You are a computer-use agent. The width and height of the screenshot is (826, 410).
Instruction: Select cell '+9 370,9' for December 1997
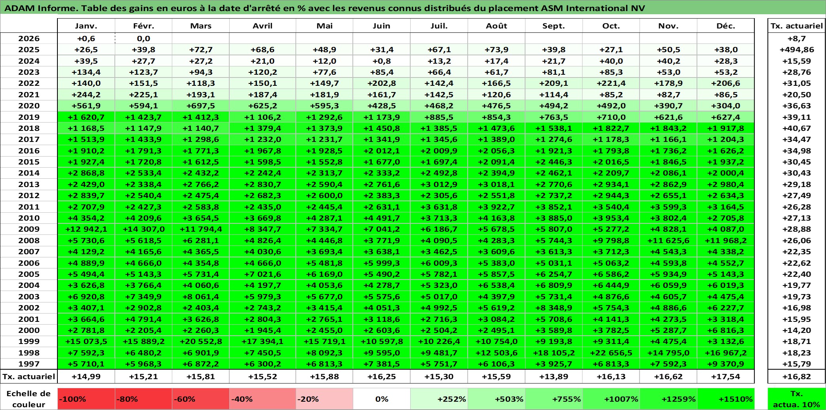pyautogui.click(x=726, y=364)
